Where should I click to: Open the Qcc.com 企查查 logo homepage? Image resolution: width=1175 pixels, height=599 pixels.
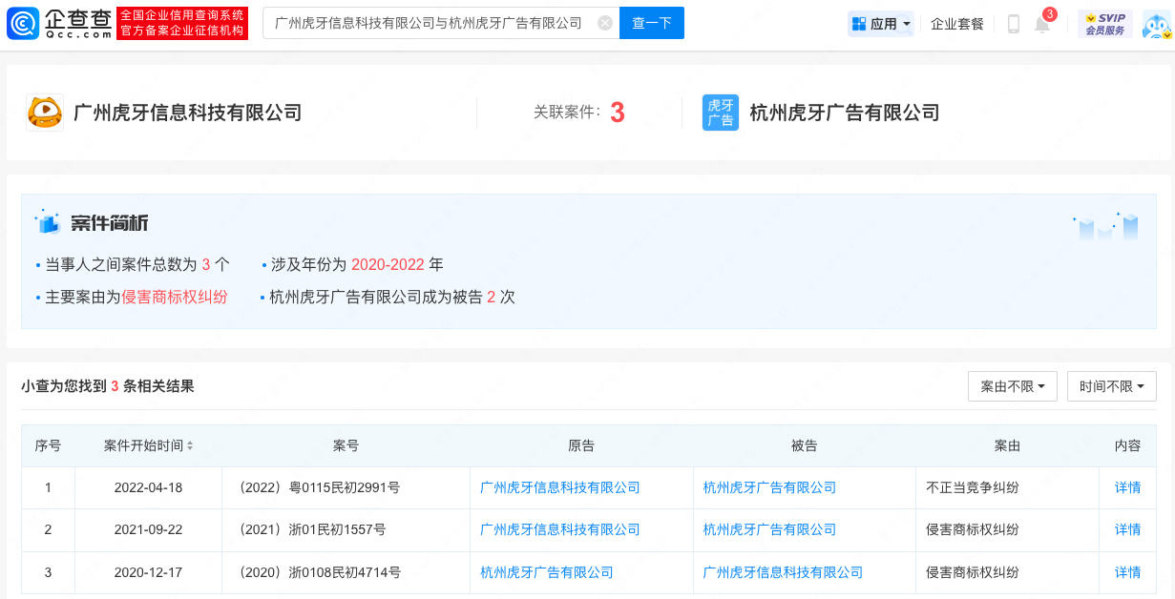[x=59, y=23]
